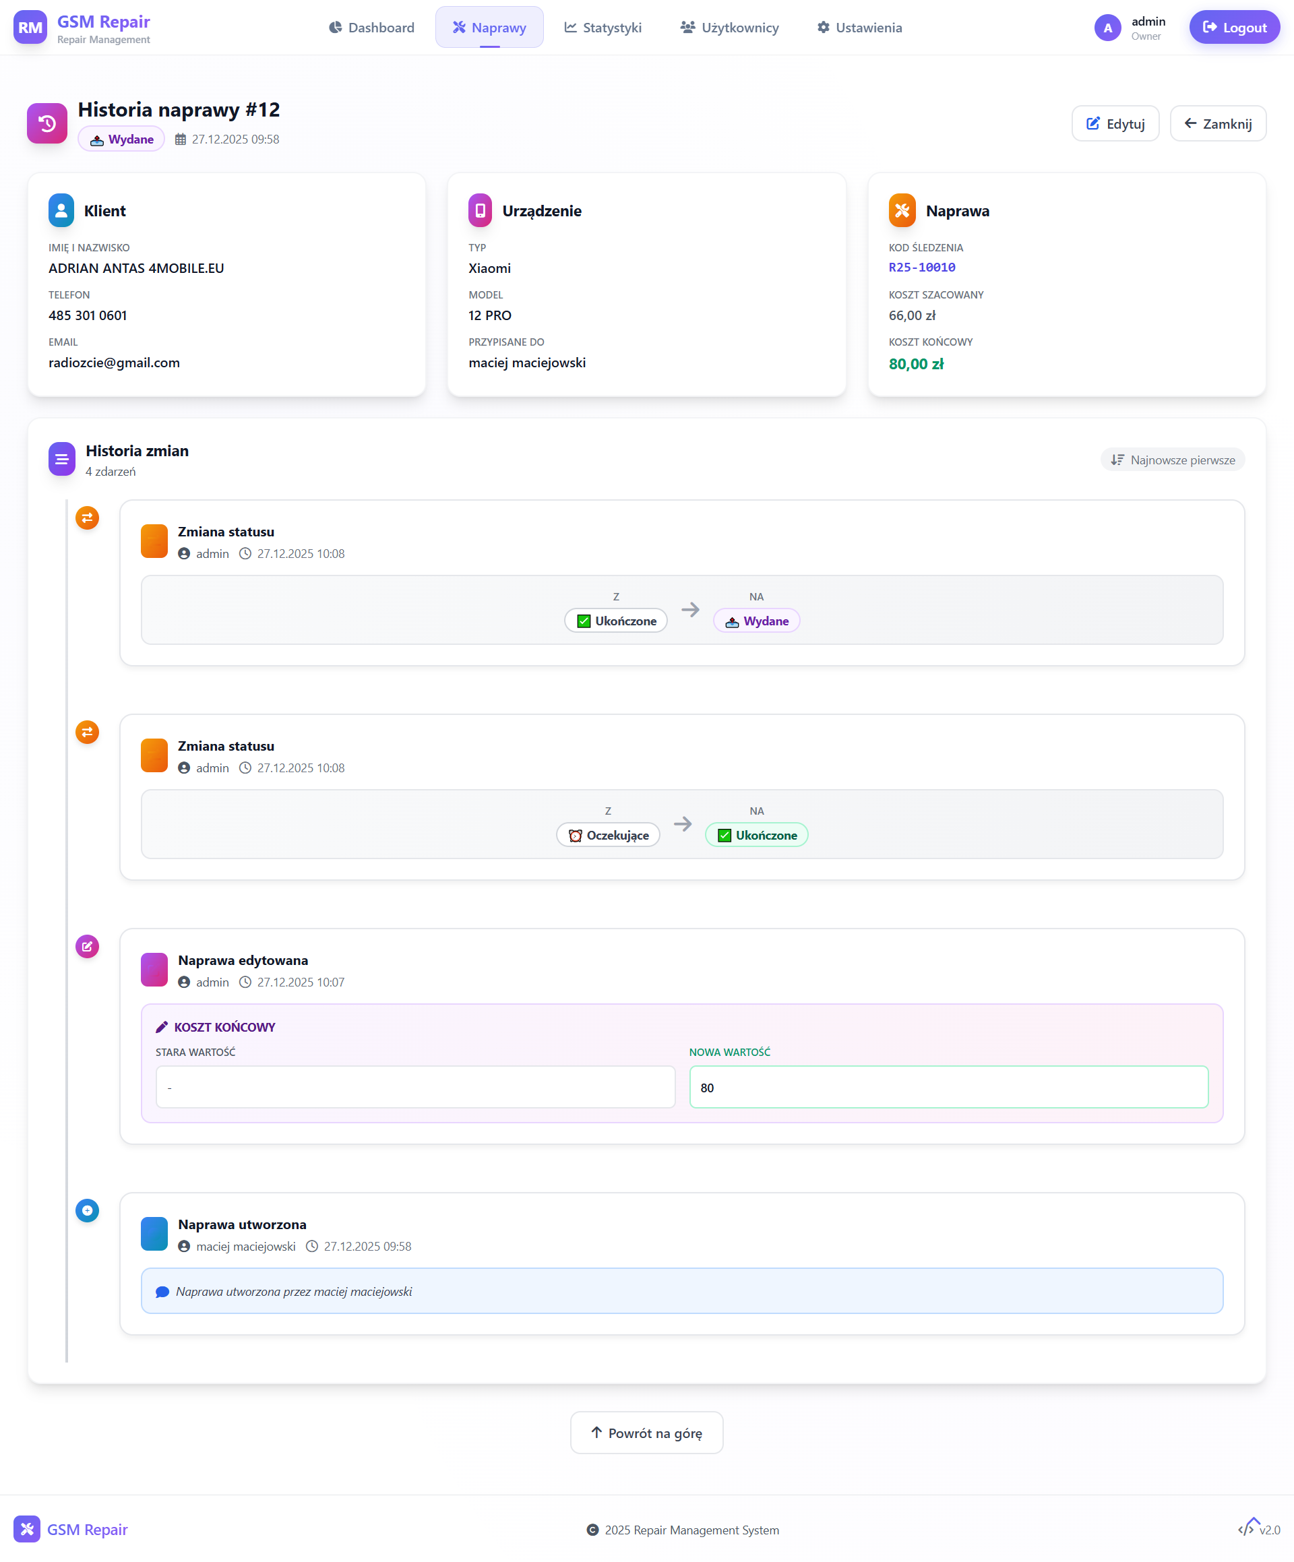The image size is (1294, 1562).
Task: Open the Dashboard tab
Action: coord(371,28)
